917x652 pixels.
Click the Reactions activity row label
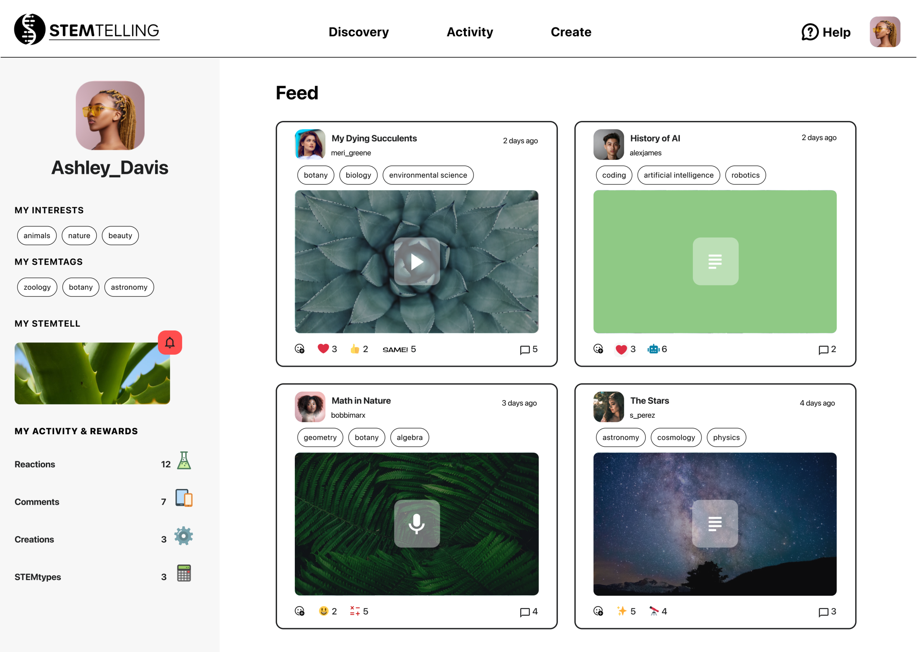click(x=35, y=464)
